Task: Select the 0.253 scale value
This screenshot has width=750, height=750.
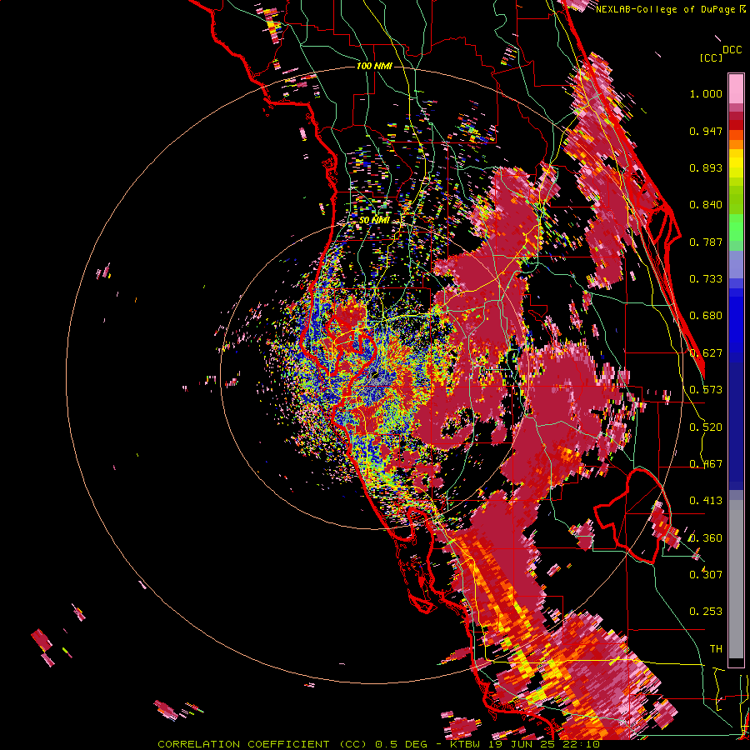Action: click(x=706, y=612)
